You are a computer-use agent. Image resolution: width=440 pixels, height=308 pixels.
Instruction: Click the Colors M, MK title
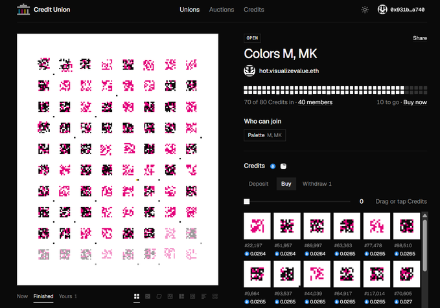pos(281,54)
